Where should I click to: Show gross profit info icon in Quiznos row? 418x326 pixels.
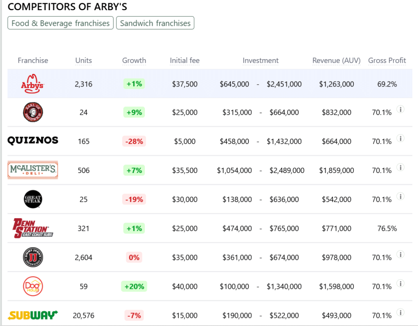(x=400, y=138)
